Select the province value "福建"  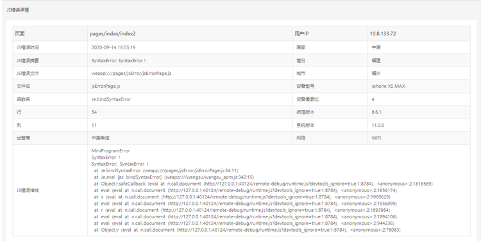[x=376, y=61]
